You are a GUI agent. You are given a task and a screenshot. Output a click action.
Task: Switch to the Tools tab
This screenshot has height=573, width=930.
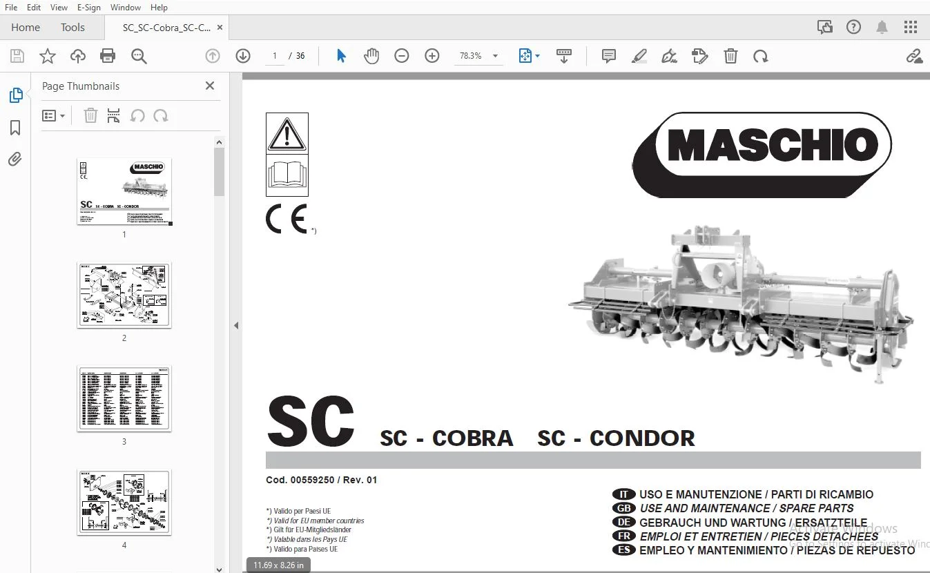[x=72, y=28]
